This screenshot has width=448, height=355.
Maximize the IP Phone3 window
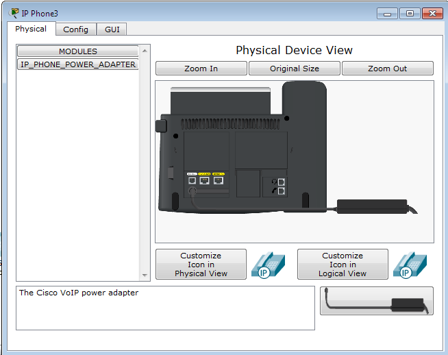(410, 14)
